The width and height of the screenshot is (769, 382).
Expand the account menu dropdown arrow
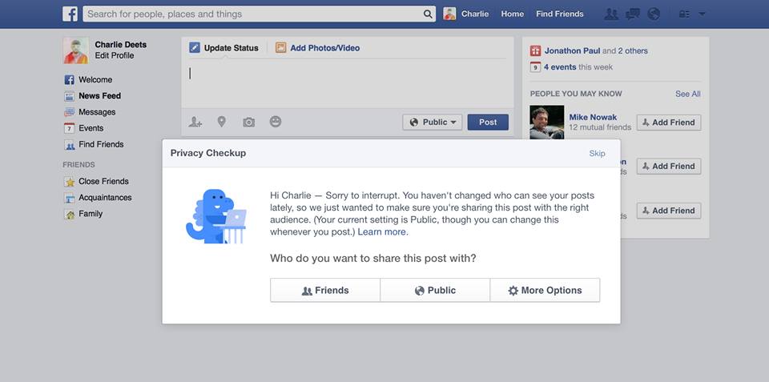click(702, 14)
